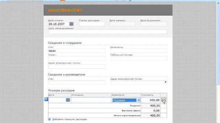Click the Вычесть аванс value 0,00

(151, 111)
